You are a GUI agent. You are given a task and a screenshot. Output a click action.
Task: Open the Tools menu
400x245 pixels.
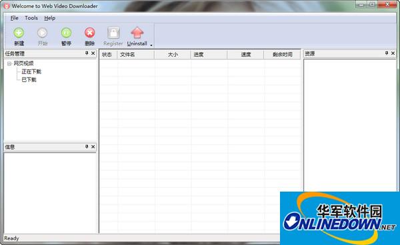click(x=31, y=18)
